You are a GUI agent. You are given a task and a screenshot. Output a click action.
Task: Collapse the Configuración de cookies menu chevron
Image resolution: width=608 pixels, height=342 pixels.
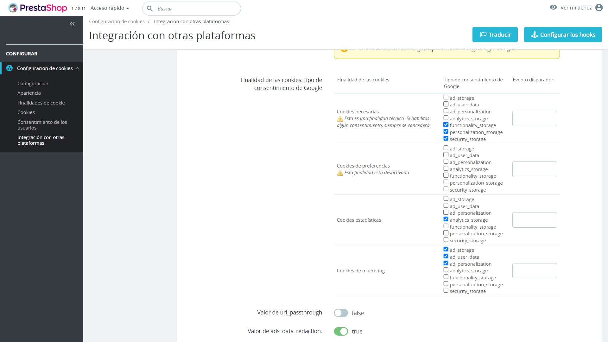[x=78, y=68]
